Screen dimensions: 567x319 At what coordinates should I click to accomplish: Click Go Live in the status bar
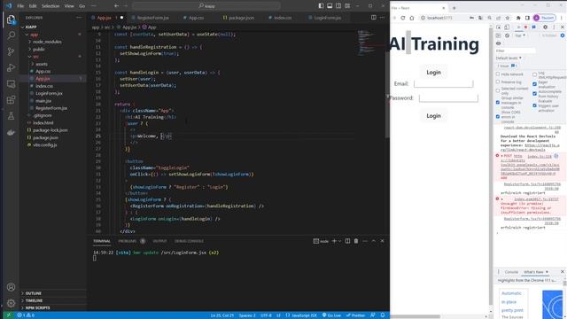(x=331, y=315)
